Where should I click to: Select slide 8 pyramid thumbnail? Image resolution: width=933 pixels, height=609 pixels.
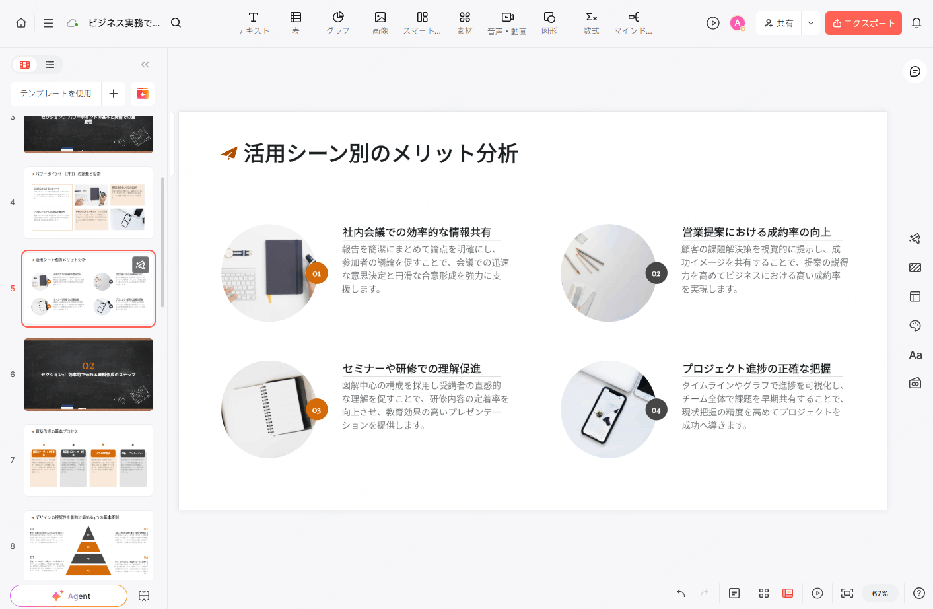(88, 546)
